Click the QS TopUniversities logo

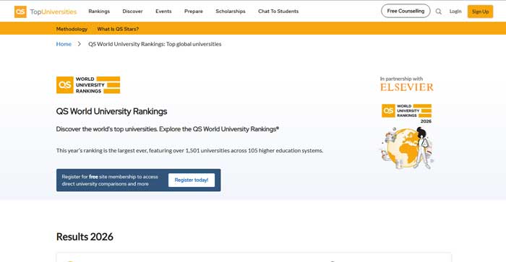[x=46, y=12]
